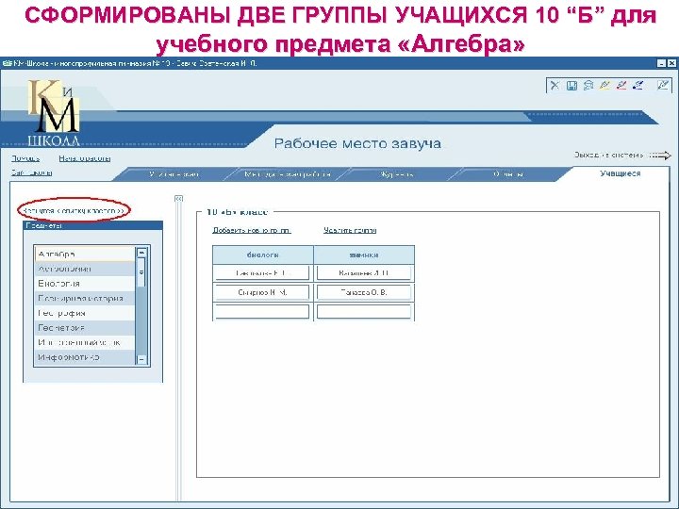Click the Удалить группу link

[x=350, y=230]
